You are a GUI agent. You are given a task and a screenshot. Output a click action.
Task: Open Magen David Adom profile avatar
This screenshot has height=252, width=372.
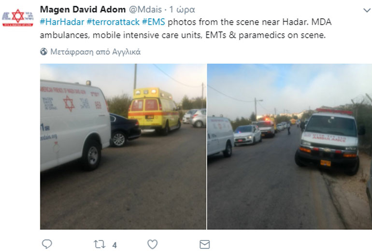coord(17,17)
